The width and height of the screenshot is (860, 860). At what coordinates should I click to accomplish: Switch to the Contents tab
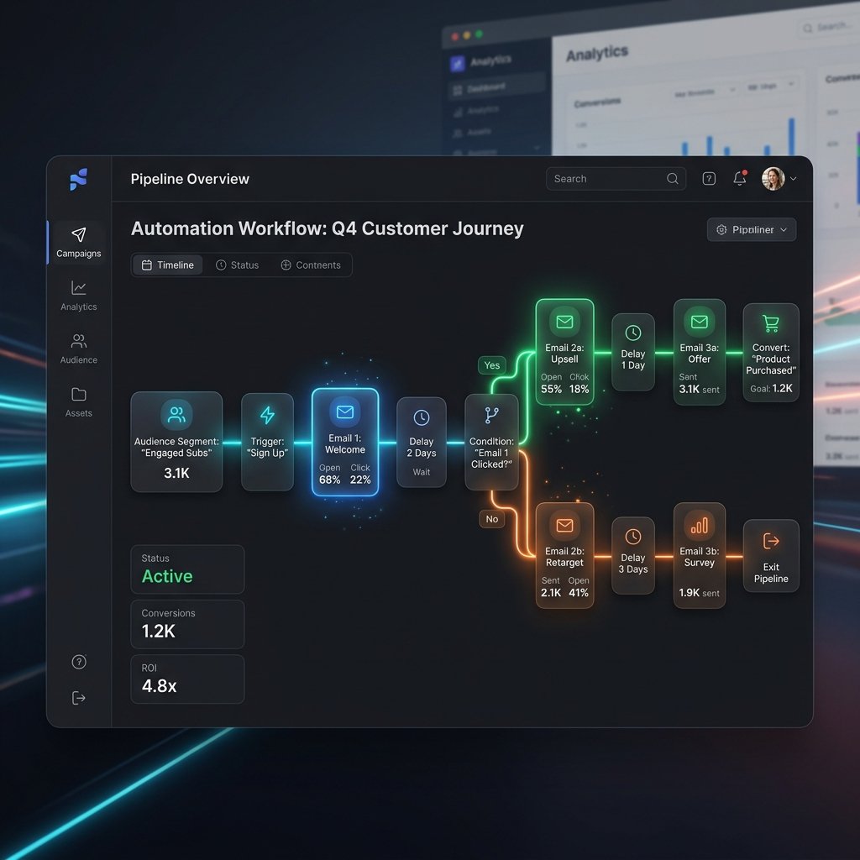point(312,265)
